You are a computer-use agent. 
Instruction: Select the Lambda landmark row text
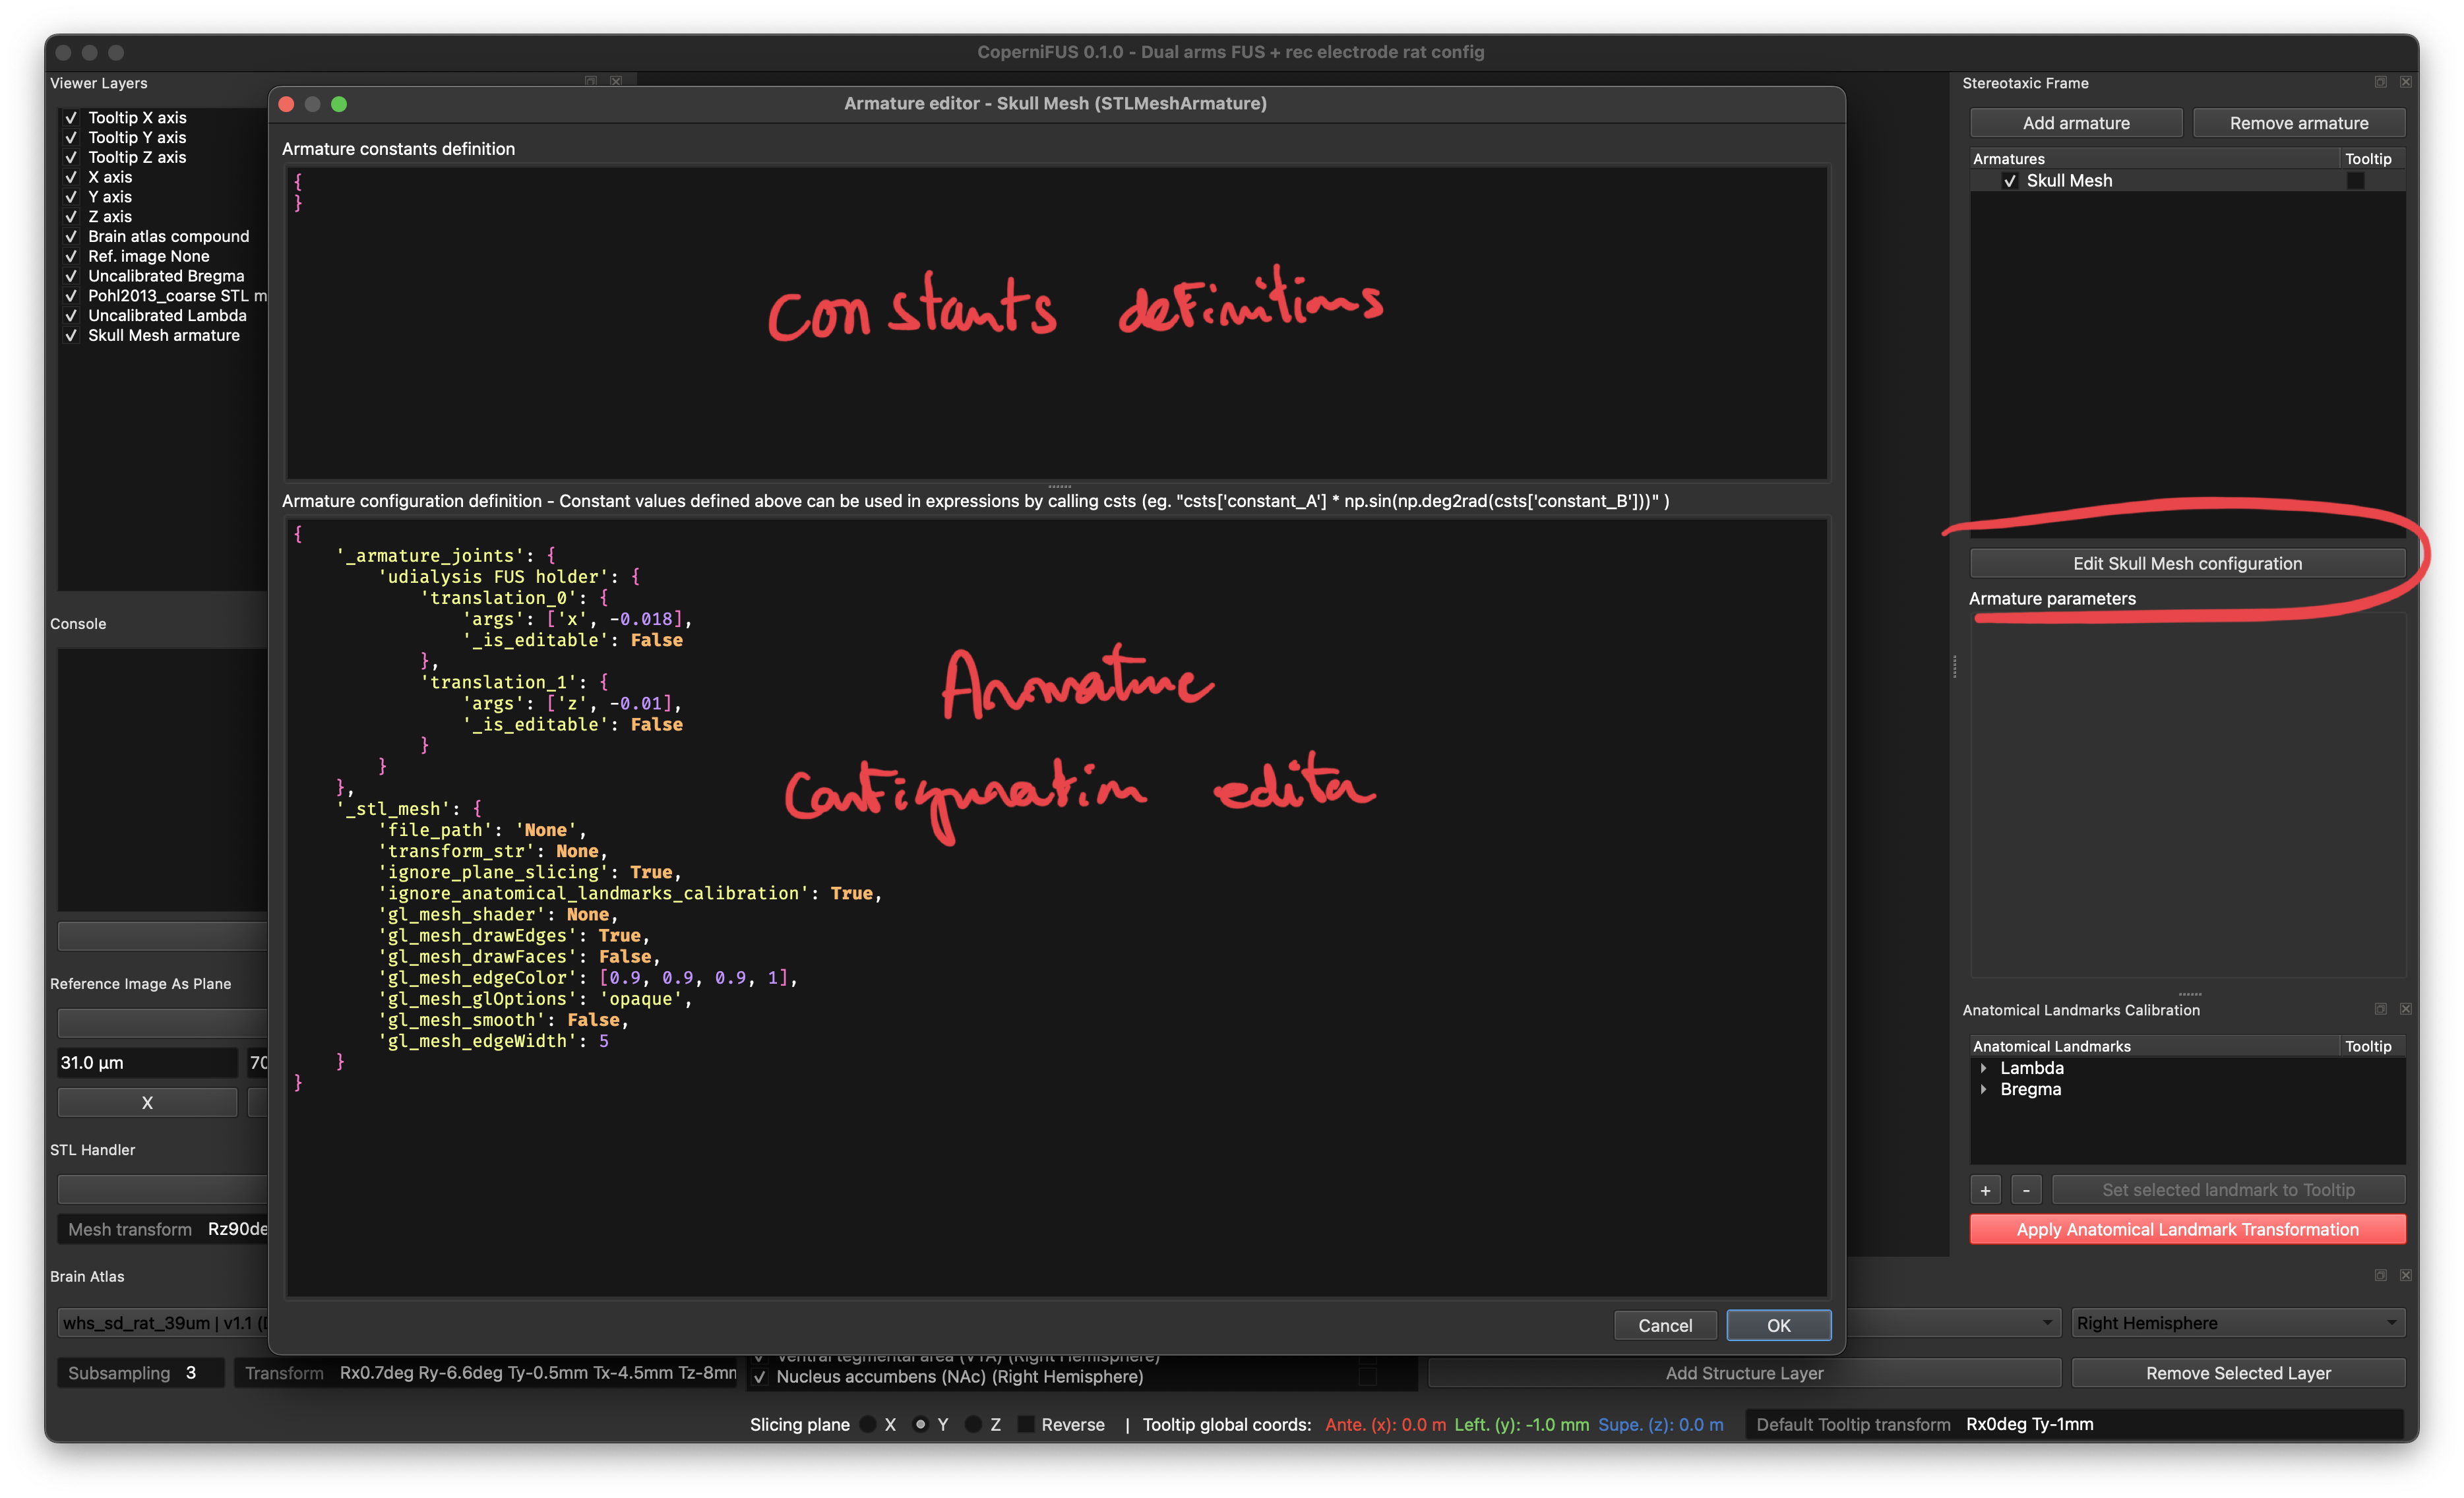point(2031,1068)
